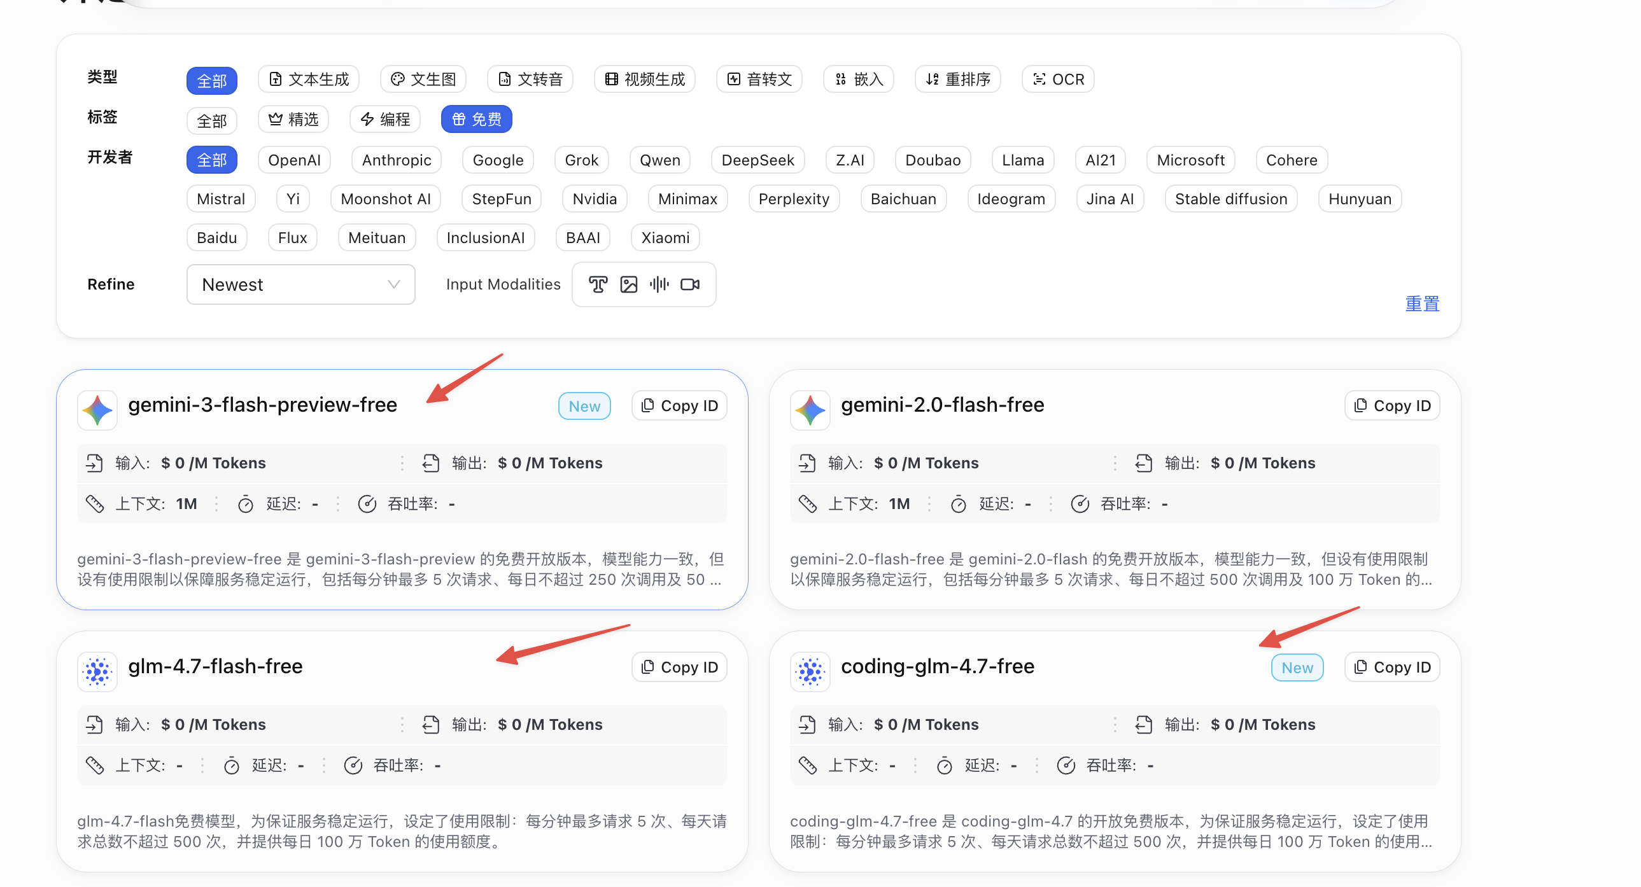
Task: Filter developers by Hunyuan
Action: (1360, 199)
